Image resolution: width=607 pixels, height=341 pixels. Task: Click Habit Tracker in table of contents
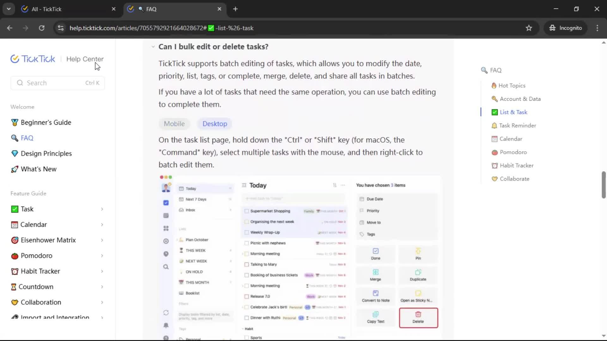tap(516, 165)
